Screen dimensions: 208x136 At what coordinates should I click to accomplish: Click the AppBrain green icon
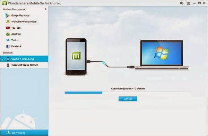point(8,34)
